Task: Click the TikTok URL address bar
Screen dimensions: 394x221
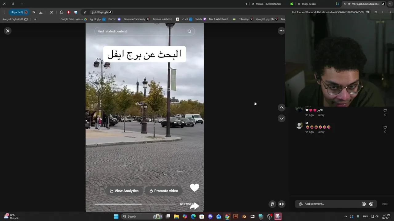Action: [x=328, y=12]
